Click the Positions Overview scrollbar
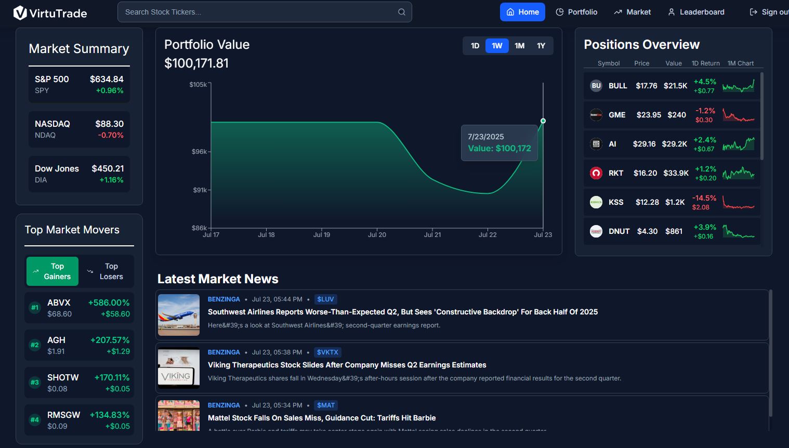Viewport: 789px width, 448px height. click(762, 116)
